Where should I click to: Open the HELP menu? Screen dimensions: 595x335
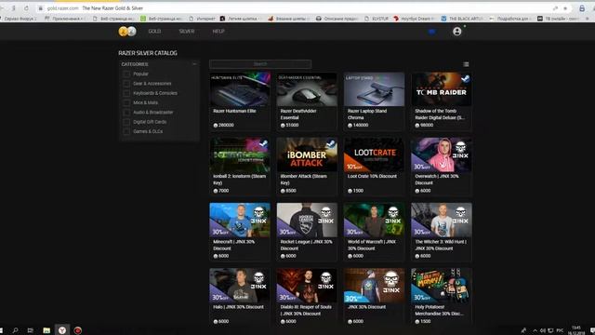pos(218,32)
